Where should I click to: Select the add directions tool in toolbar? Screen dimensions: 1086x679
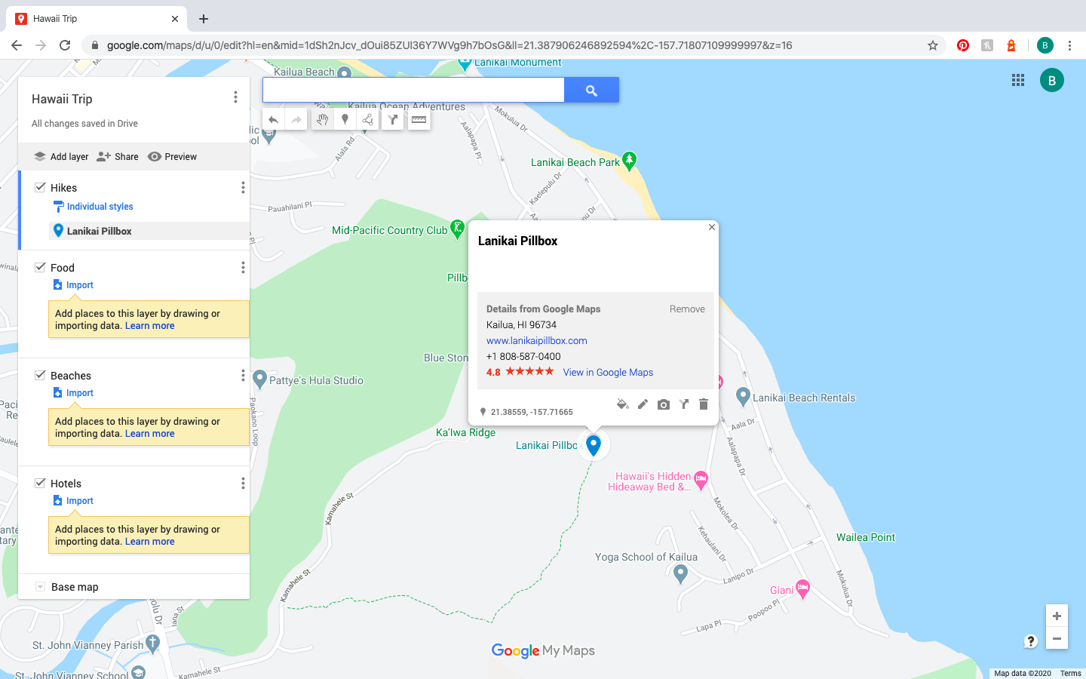(392, 120)
